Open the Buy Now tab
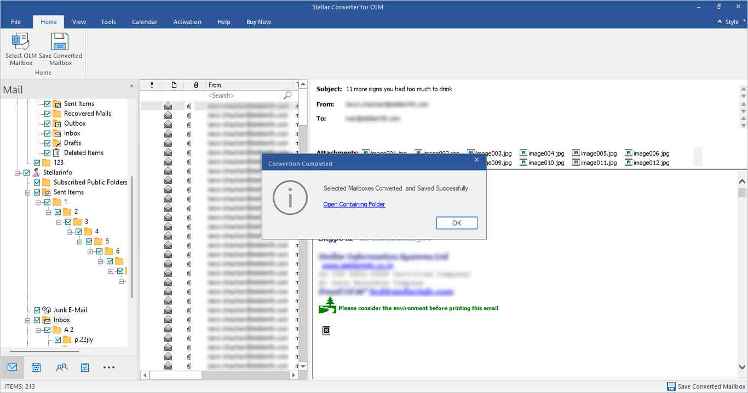Image resolution: width=748 pixels, height=393 pixels. click(x=258, y=22)
